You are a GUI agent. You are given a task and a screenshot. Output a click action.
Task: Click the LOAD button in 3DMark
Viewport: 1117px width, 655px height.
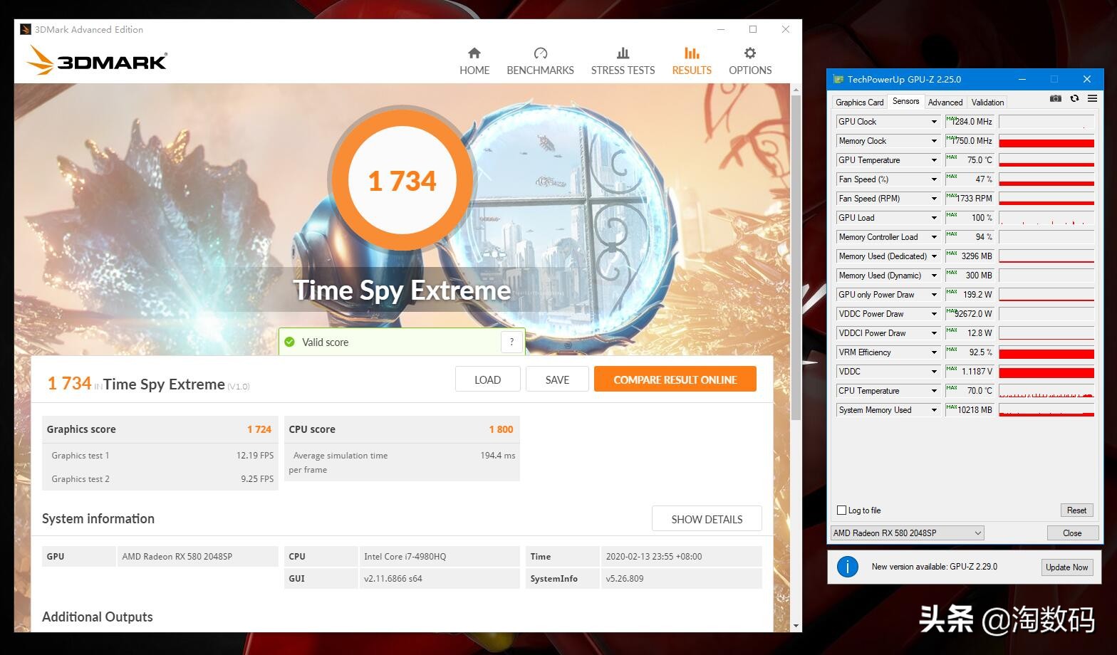coord(488,379)
